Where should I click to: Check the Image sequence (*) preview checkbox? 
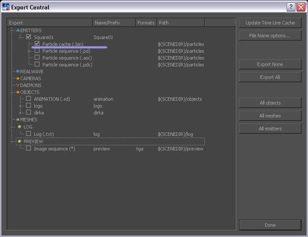pos(29,148)
